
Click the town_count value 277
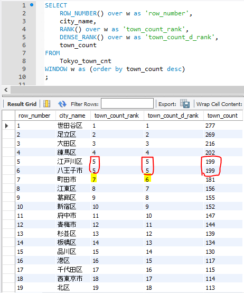[210, 126]
